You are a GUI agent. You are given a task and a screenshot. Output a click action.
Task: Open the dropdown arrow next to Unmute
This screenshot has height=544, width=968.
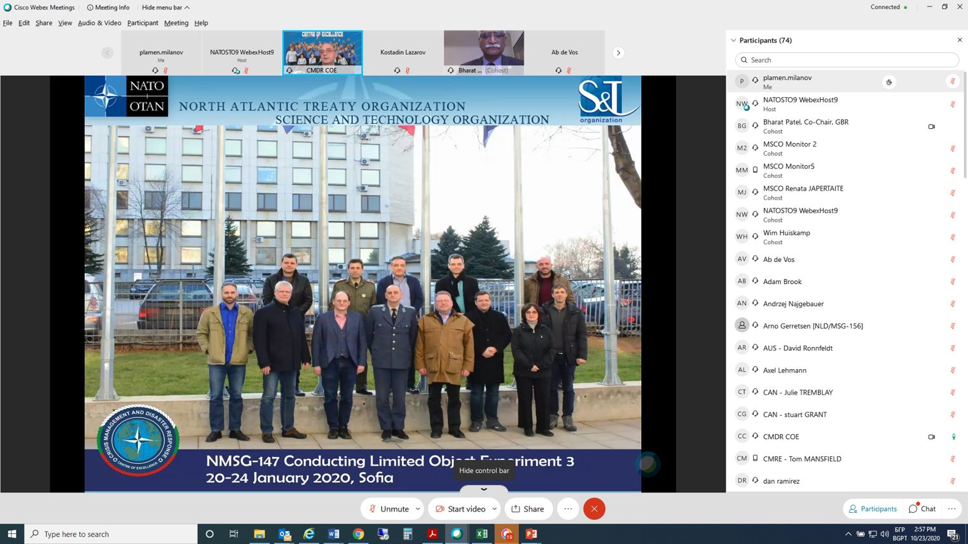(418, 508)
